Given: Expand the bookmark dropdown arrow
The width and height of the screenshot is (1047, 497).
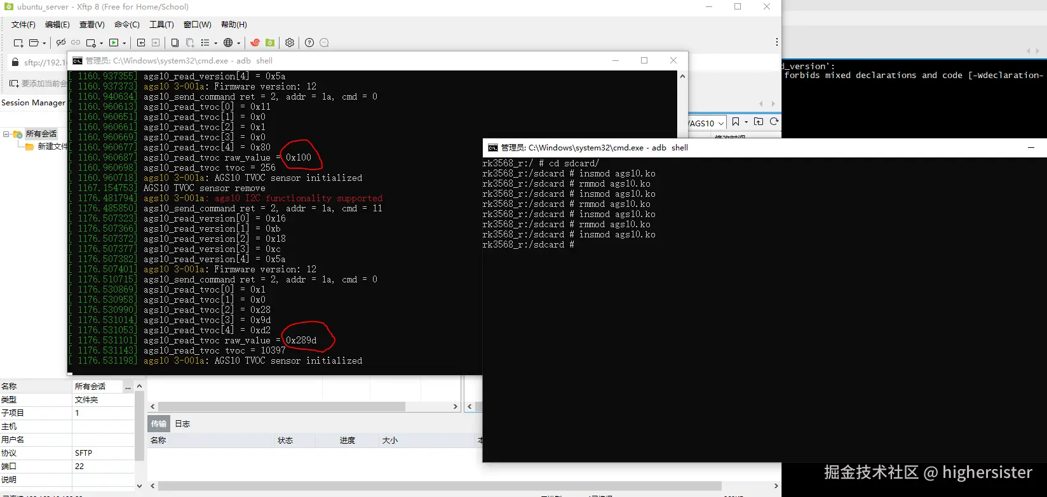Looking at the screenshot, I should 746,122.
